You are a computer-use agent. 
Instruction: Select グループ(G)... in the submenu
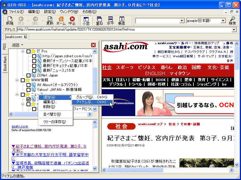[x=92, y=97]
